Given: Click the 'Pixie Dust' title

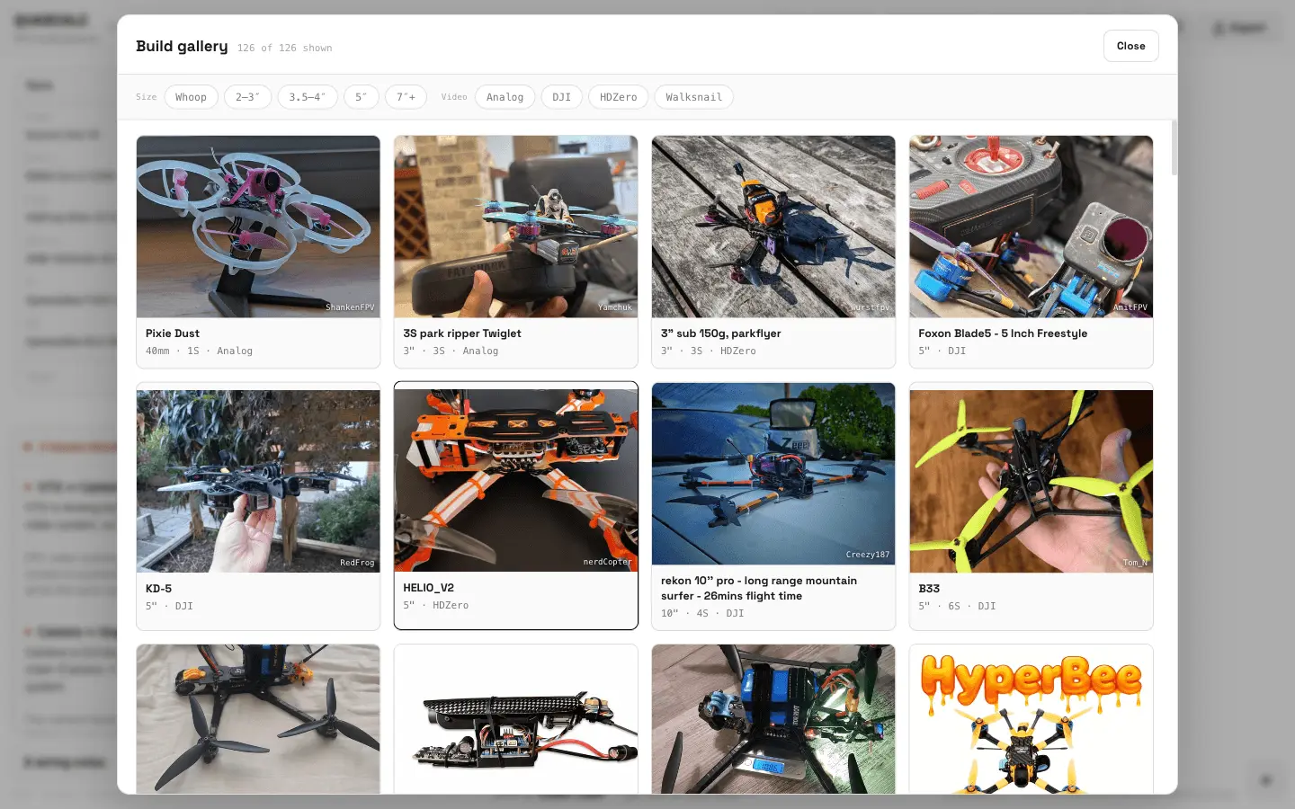Looking at the screenshot, I should pyautogui.click(x=173, y=333).
